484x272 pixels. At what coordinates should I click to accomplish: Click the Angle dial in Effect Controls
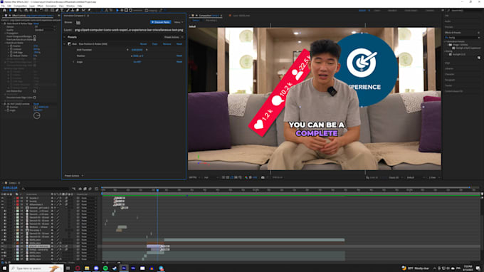click(x=37, y=116)
